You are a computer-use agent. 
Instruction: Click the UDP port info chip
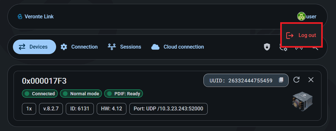168,109
